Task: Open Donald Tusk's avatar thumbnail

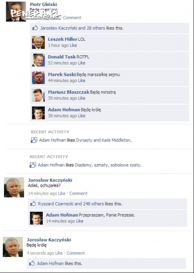Action: pos(38,60)
